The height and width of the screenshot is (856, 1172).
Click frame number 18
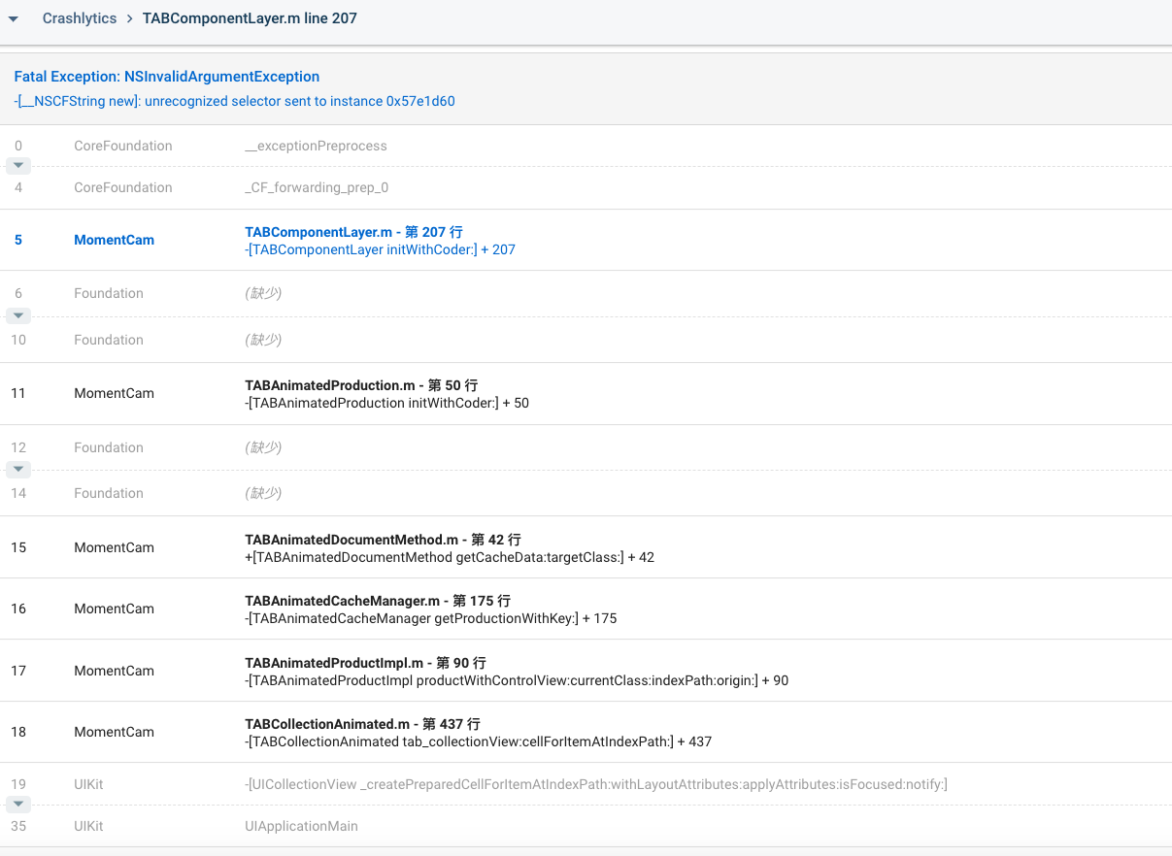pos(18,732)
